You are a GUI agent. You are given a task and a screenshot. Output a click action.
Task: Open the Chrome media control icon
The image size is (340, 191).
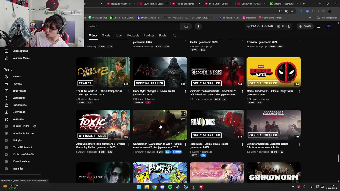(323, 11)
